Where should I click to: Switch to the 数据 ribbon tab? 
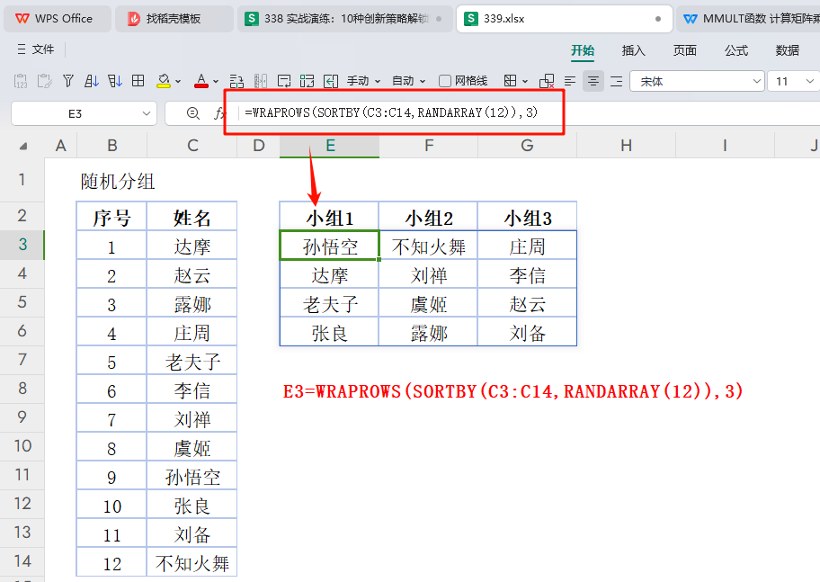[787, 50]
